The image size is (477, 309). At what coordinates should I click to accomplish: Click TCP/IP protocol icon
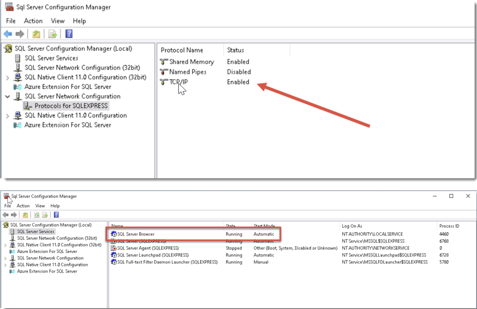pos(164,82)
